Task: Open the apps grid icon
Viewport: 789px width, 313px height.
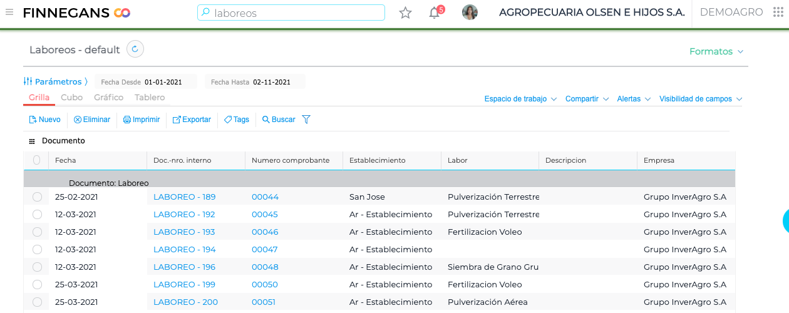Action: (x=778, y=13)
